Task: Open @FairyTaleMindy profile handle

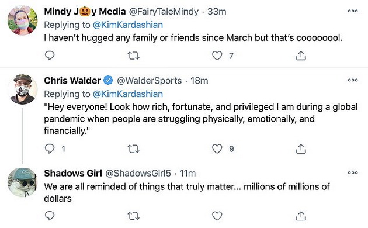Action: pyautogui.click(x=164, y=12)
